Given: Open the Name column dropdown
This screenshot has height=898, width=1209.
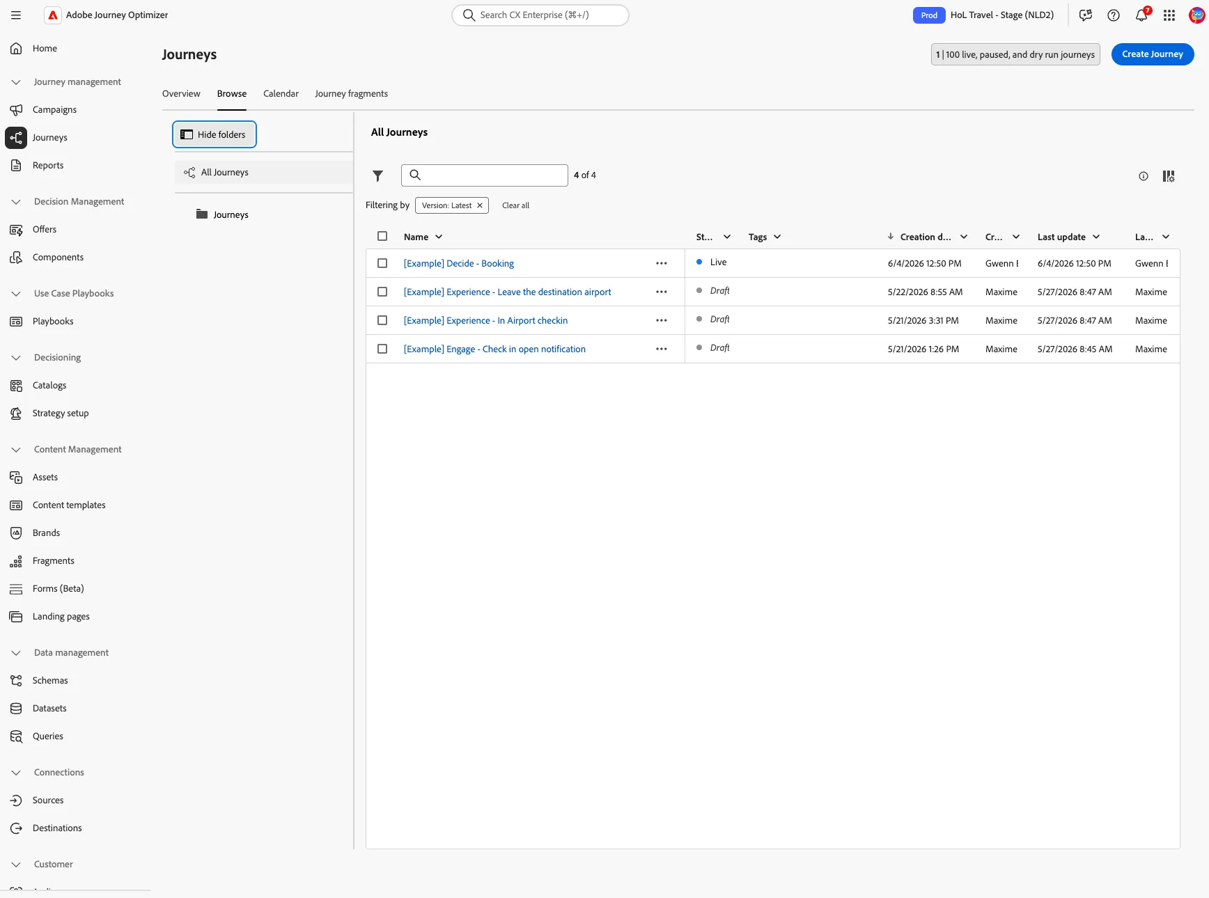Looking at the screenshot, I should point(439,237).
